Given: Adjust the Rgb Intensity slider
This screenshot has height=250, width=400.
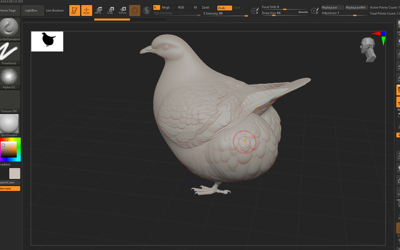Looking at the screenshot, I should pyautogui.click(x=177, y=14).
